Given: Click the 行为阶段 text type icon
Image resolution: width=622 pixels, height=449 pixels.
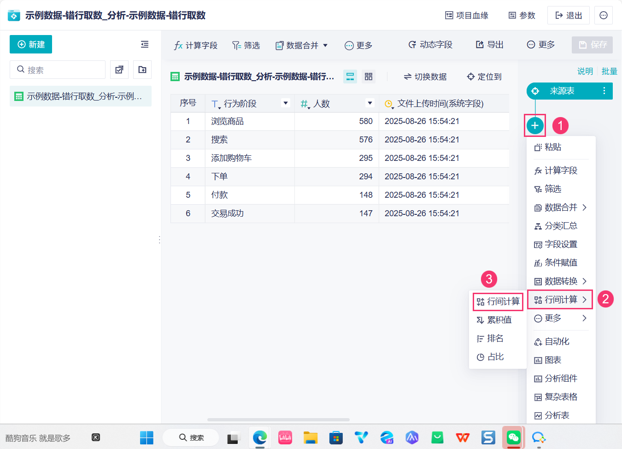Looking at the screenshot, I should (x=216, y=104).
